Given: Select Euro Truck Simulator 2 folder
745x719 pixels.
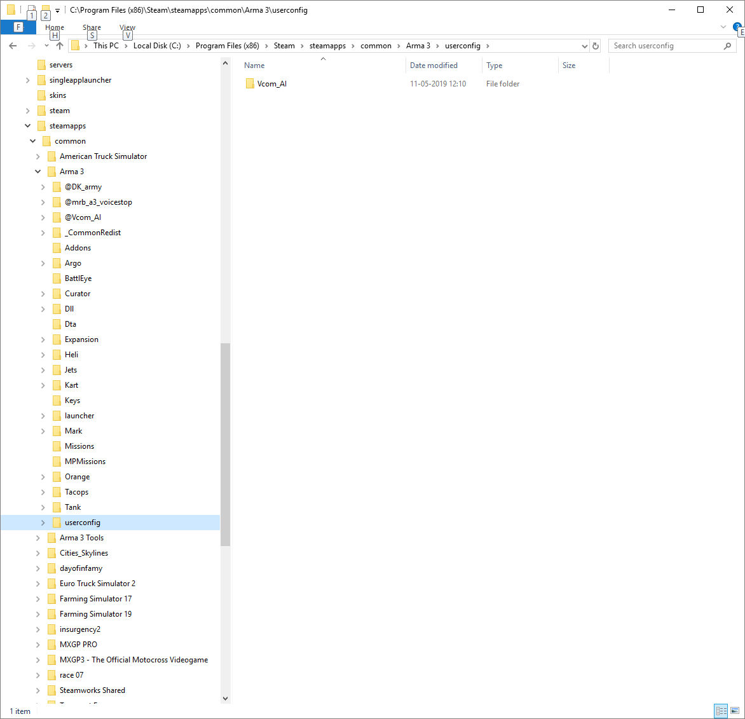Looking at the screenshot, I should [97, 584].
